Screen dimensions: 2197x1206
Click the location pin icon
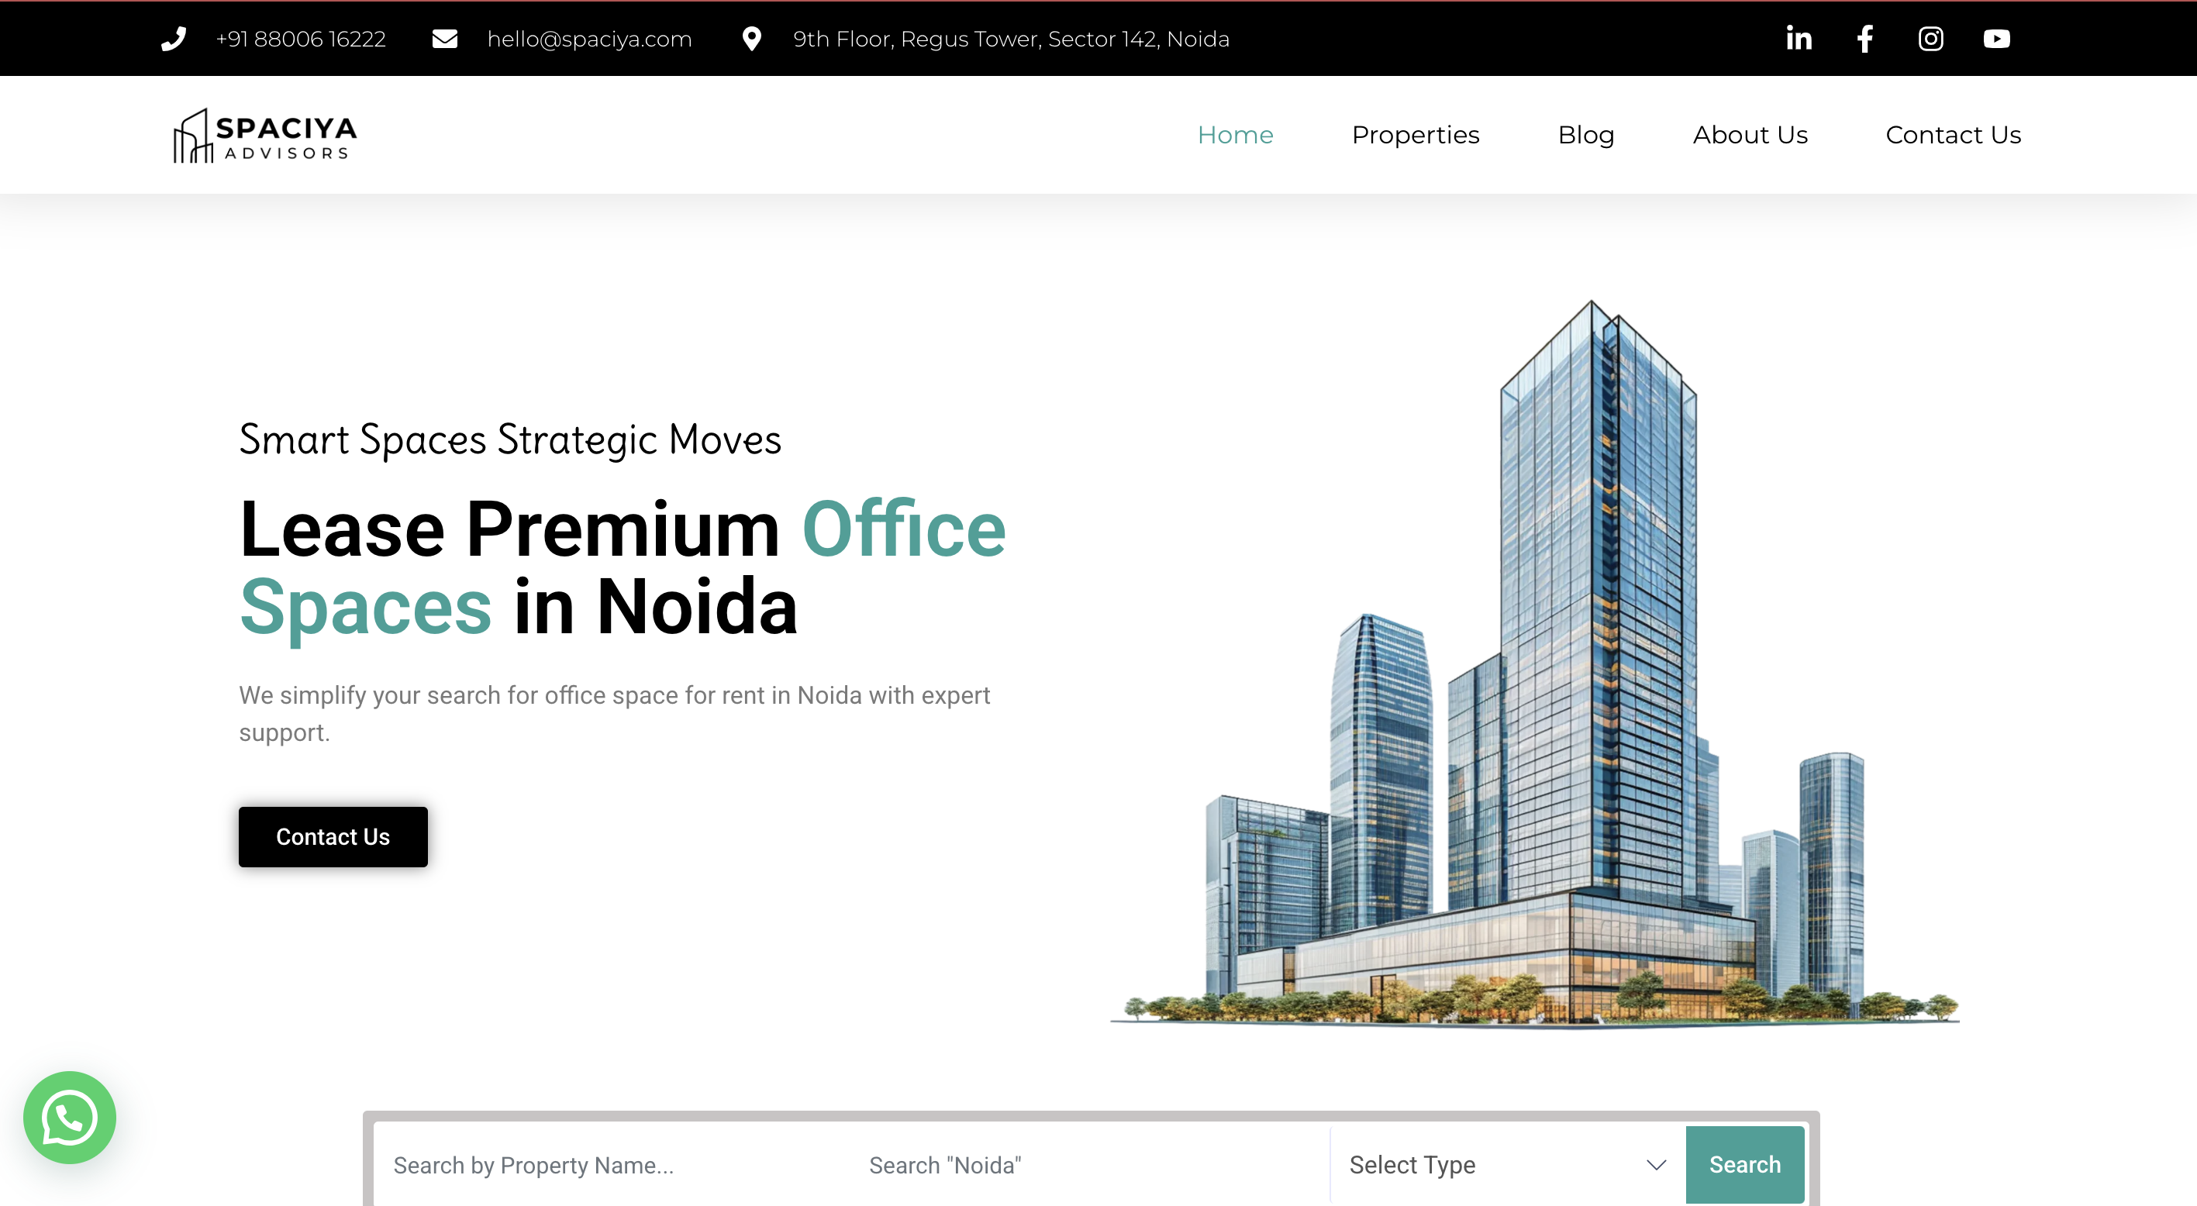pyautogui.click(x=750, y=39)
